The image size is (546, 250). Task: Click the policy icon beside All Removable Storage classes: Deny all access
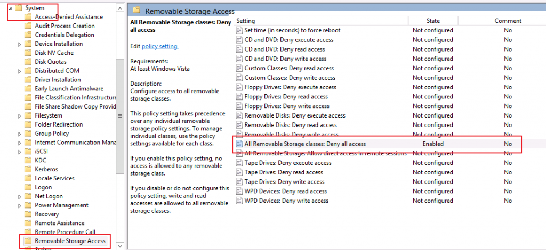(x=239, y=144)
